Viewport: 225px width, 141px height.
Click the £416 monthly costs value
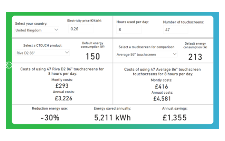point(161,87)
